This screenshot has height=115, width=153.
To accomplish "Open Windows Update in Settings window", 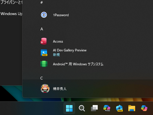I will (x=11, y=14).
